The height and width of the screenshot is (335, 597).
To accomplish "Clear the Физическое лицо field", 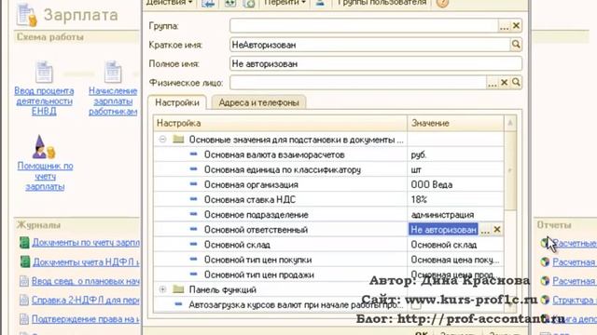I will [x=504, y=83].
